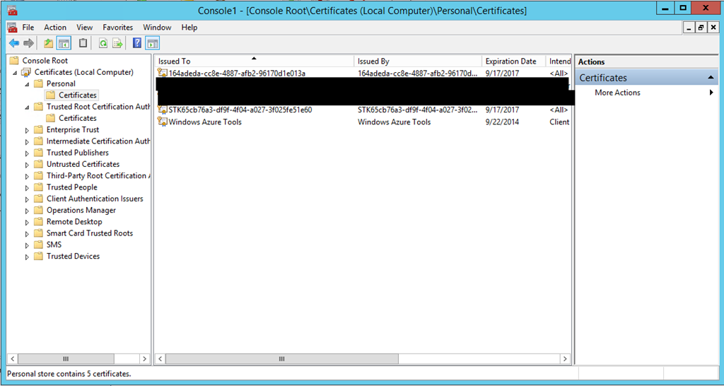Click More Actions in Actions pane
The width and height of the screenshot is (724, 386).
click(x=617, y=93)
